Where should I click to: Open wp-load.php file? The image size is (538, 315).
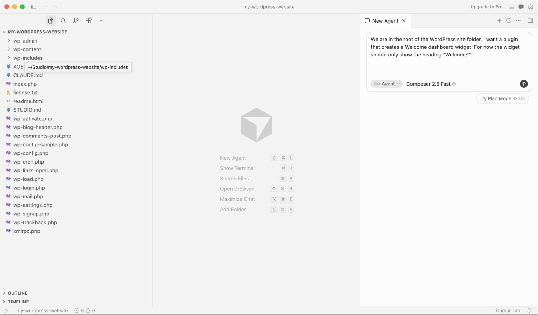tap(76, 179)
